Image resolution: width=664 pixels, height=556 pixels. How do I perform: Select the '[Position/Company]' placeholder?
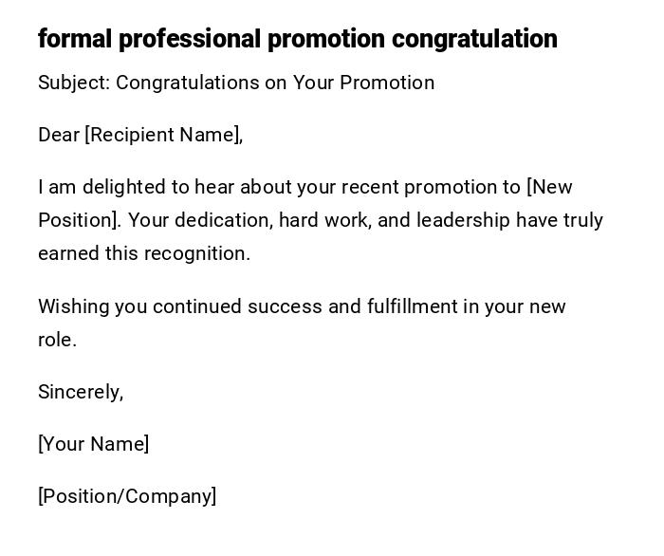127,496
